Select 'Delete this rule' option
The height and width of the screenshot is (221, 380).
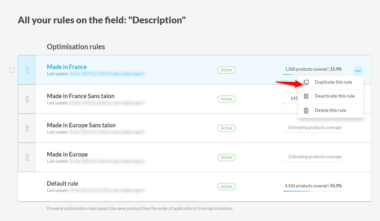point(330,110)
